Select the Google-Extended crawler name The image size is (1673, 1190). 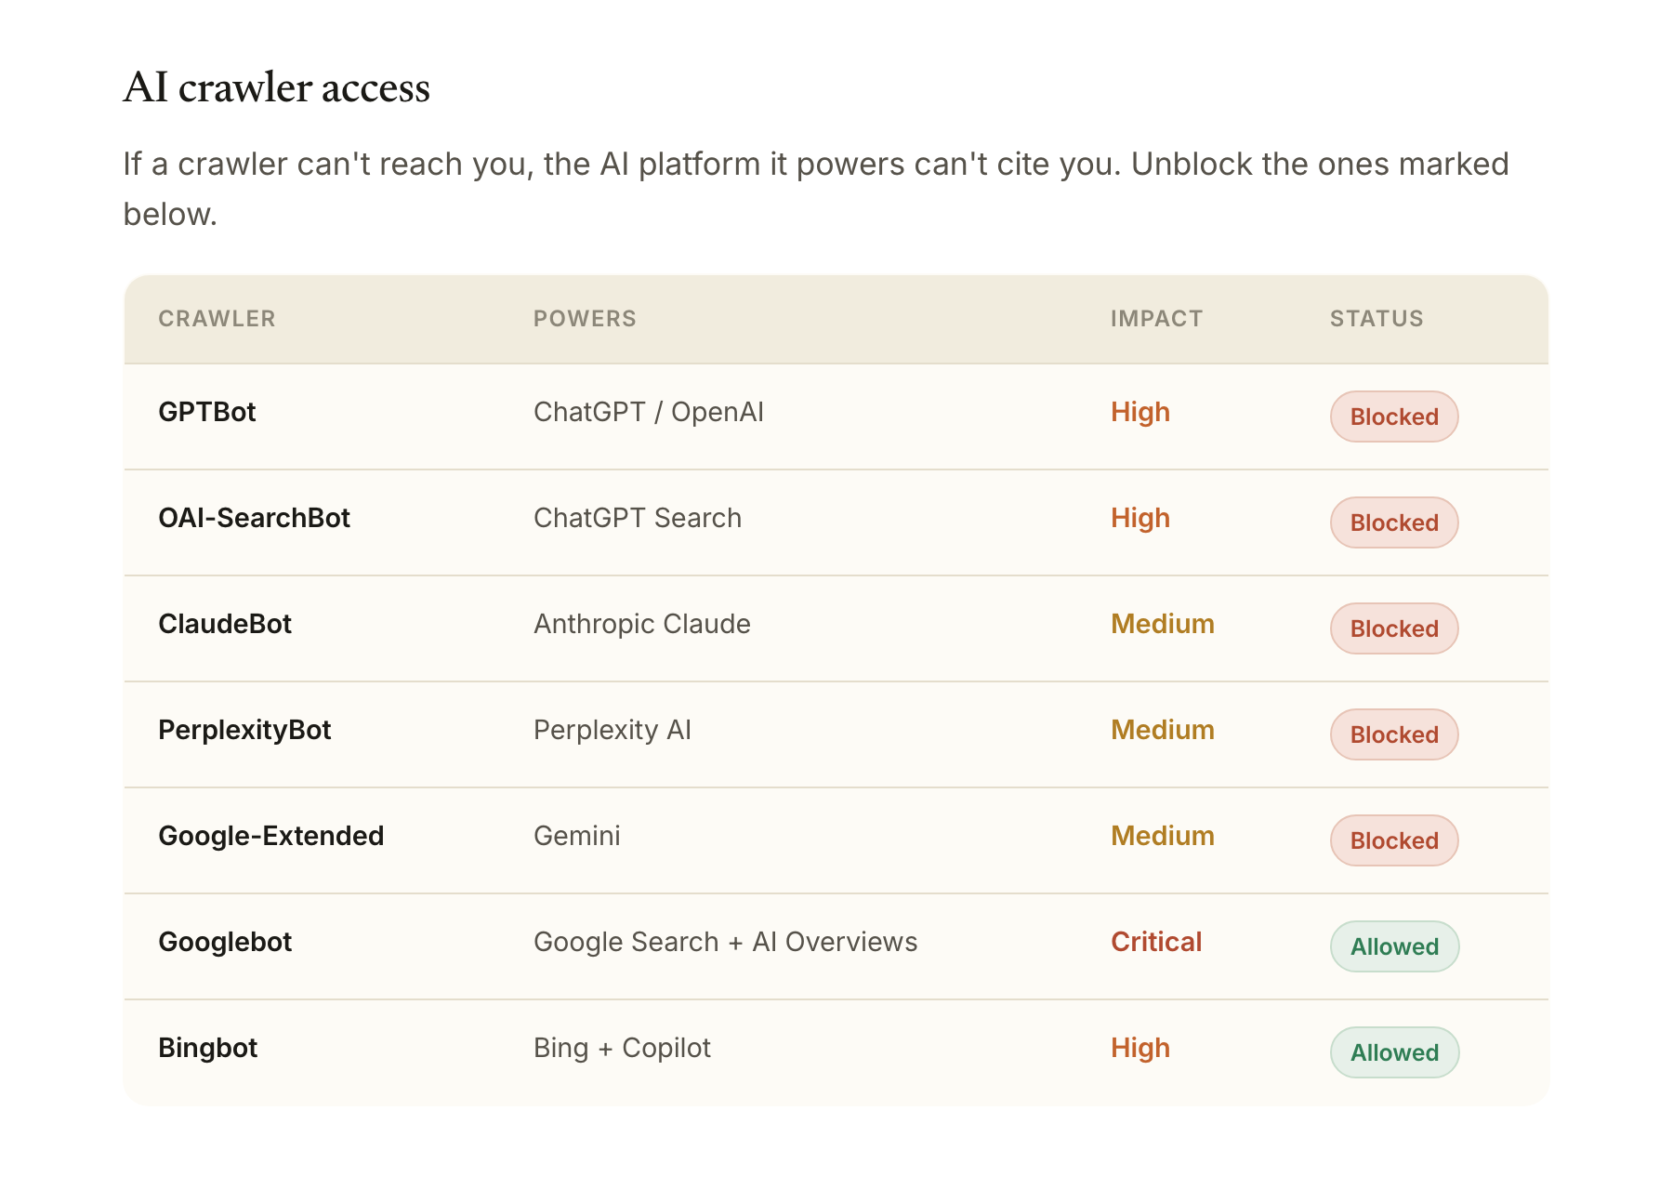pos(271,836)
